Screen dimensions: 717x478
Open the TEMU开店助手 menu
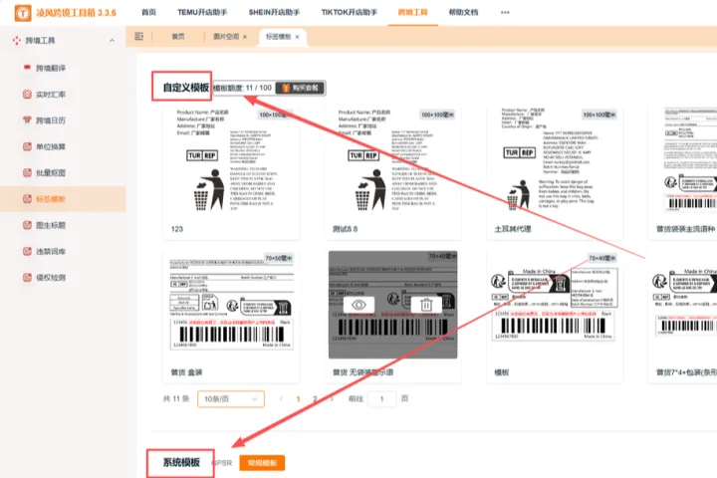tap(202, 12)
